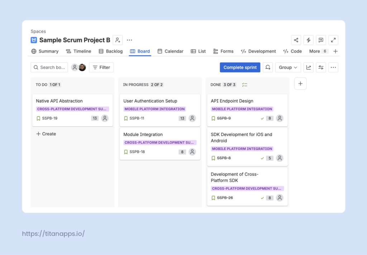367x255 pixels.
Task: Click the Complete sprint button
Action: [x=240, y=67]
